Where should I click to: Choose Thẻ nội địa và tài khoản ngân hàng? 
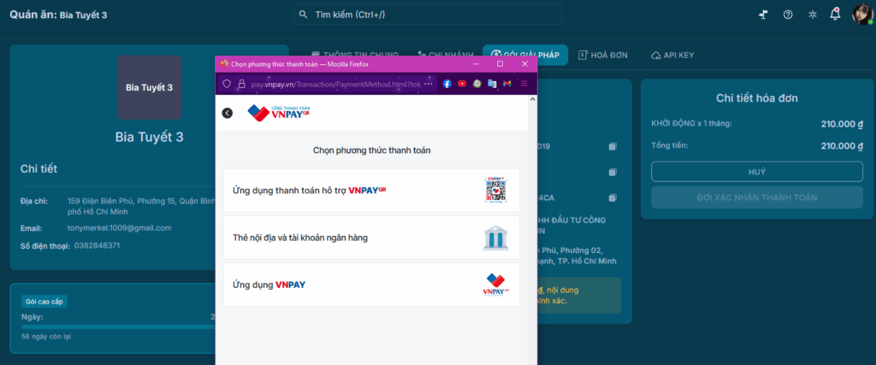[x=371, y=238]
